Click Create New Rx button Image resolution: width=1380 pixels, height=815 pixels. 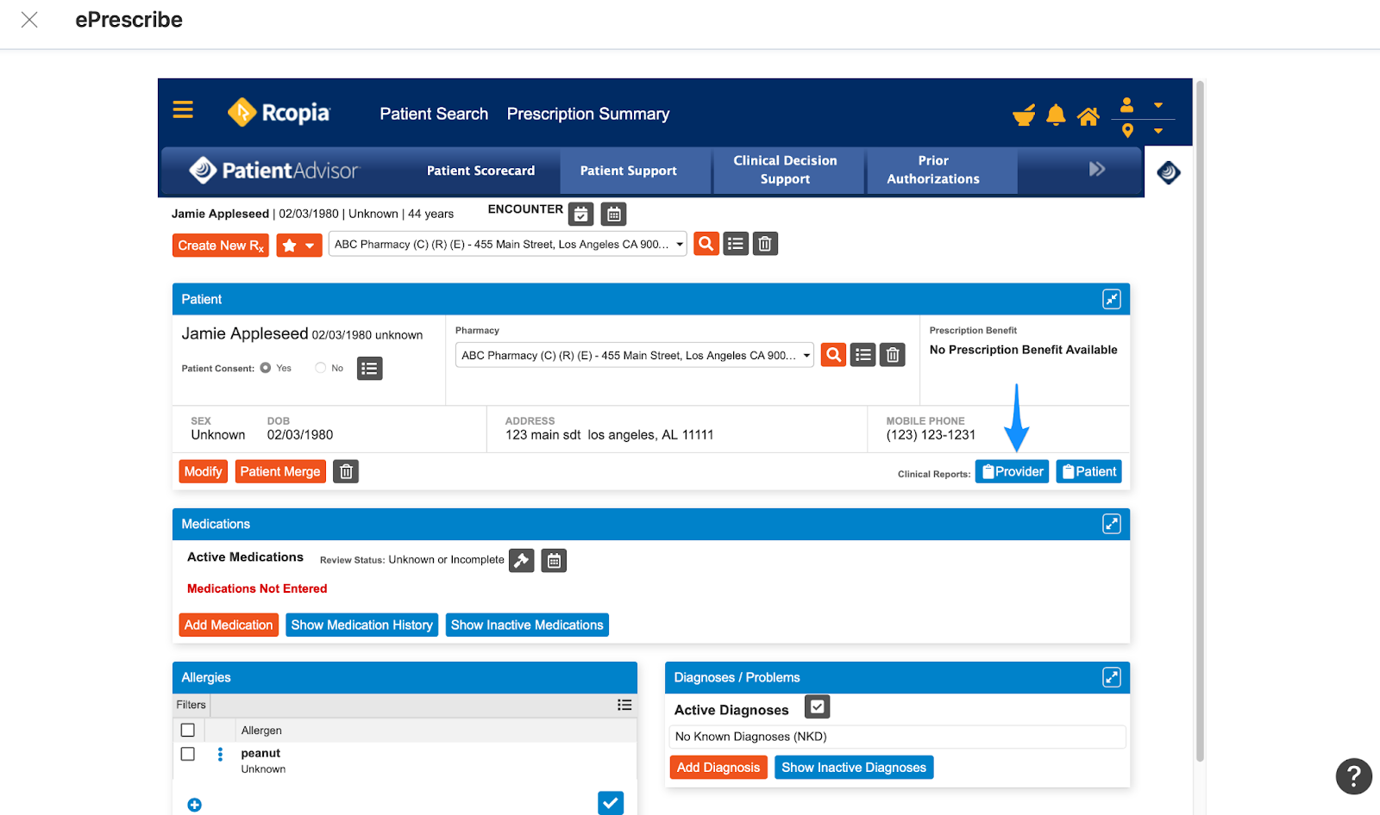(x=221, y=246)
